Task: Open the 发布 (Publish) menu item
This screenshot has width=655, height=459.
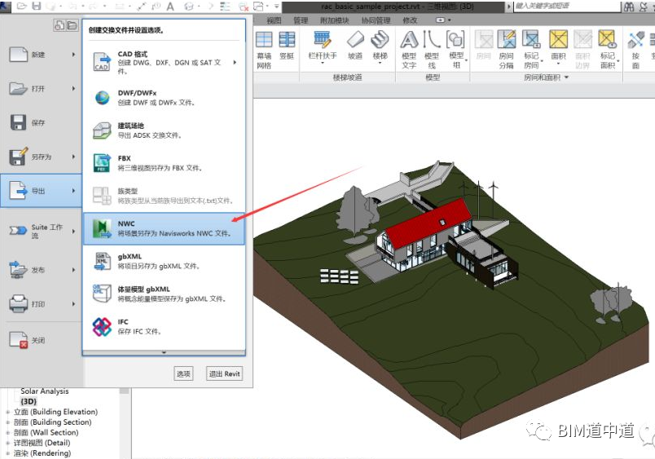Action: pos(41,270)
